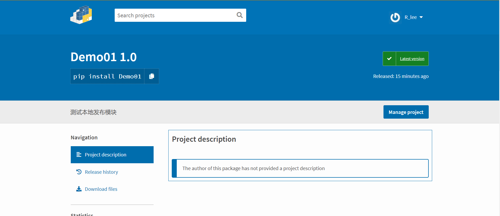
Task: Click the Demo01 1.0 package title
Action: click(104, 57)
